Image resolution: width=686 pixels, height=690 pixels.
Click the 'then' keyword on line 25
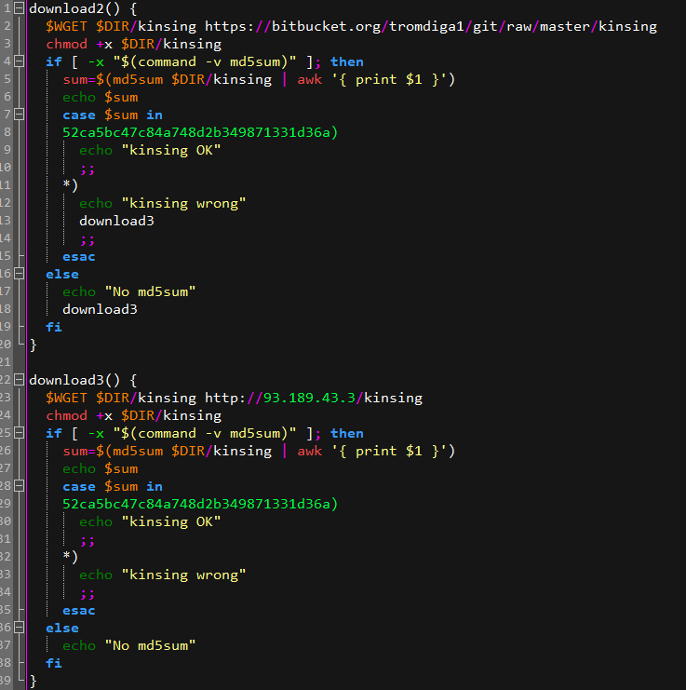347,433
